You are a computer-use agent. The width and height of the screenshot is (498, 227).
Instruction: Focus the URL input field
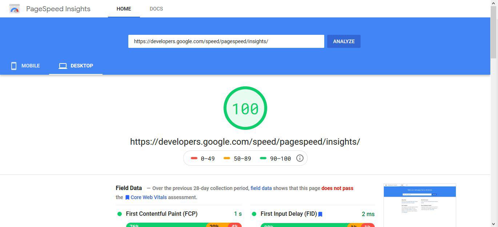(226, 41)
